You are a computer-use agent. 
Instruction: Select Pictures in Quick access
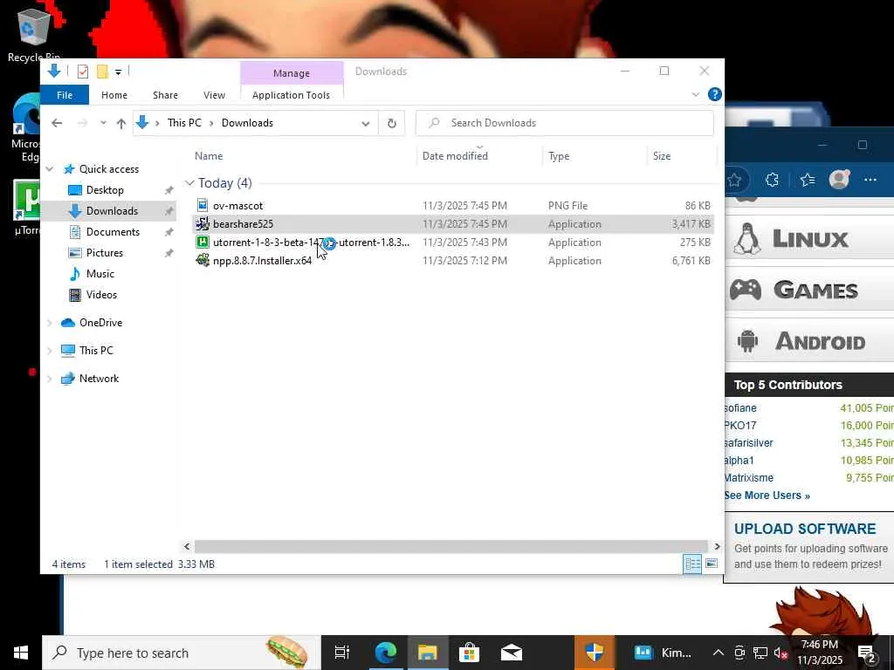105,253
